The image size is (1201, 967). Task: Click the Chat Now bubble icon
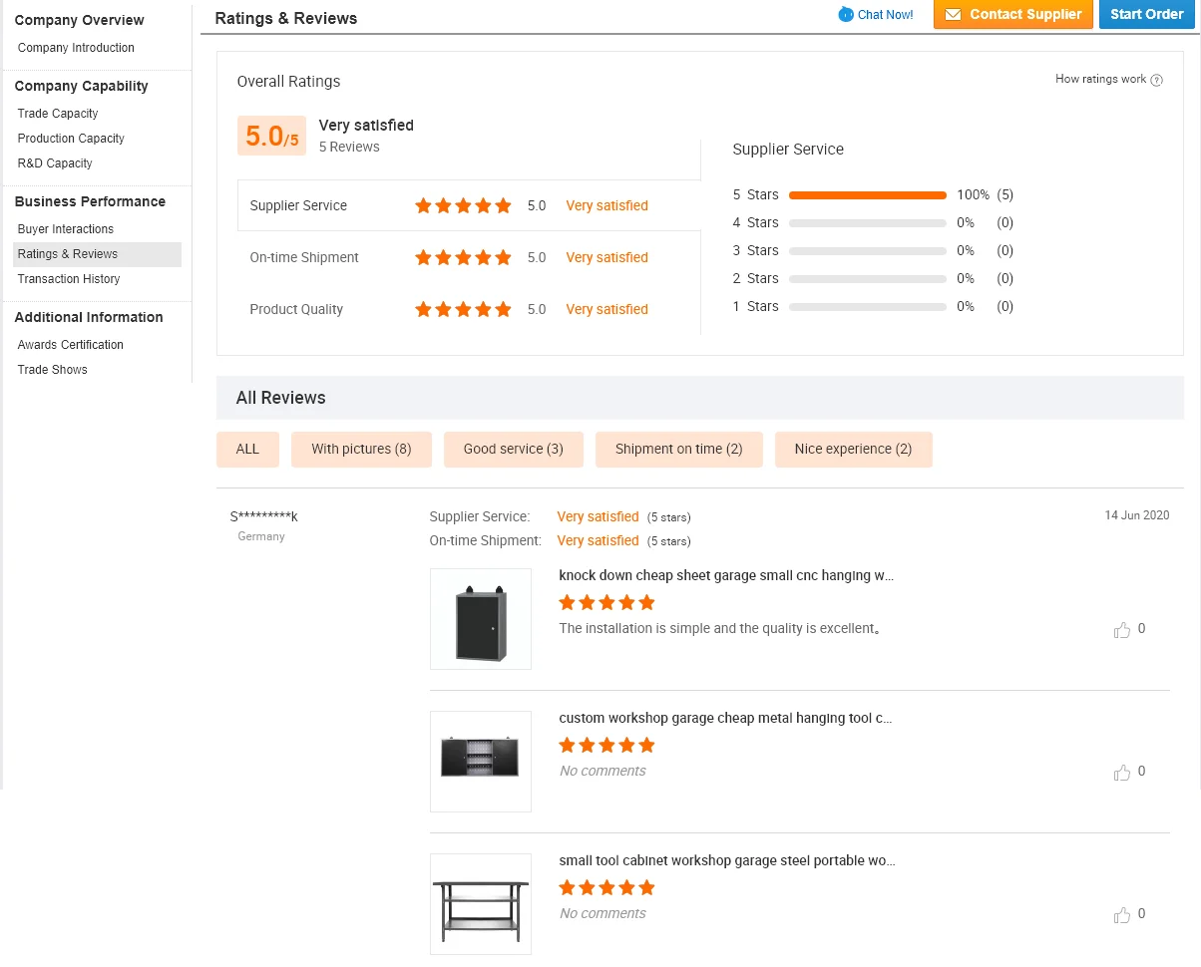pyautogui.click(x=846, y=14)
